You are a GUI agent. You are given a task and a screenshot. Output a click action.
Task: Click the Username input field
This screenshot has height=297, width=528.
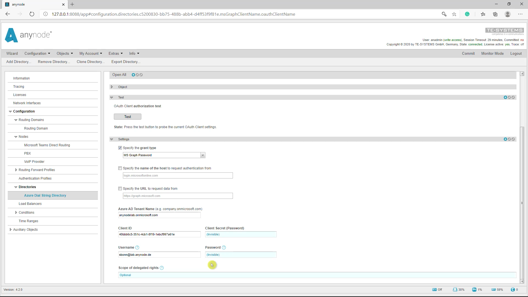click(159, 255)
